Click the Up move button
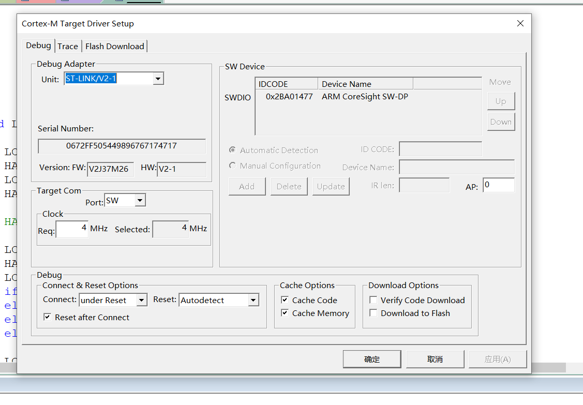Image resolution: width=583 pixels, height=405 pixels. pos(501,101)
